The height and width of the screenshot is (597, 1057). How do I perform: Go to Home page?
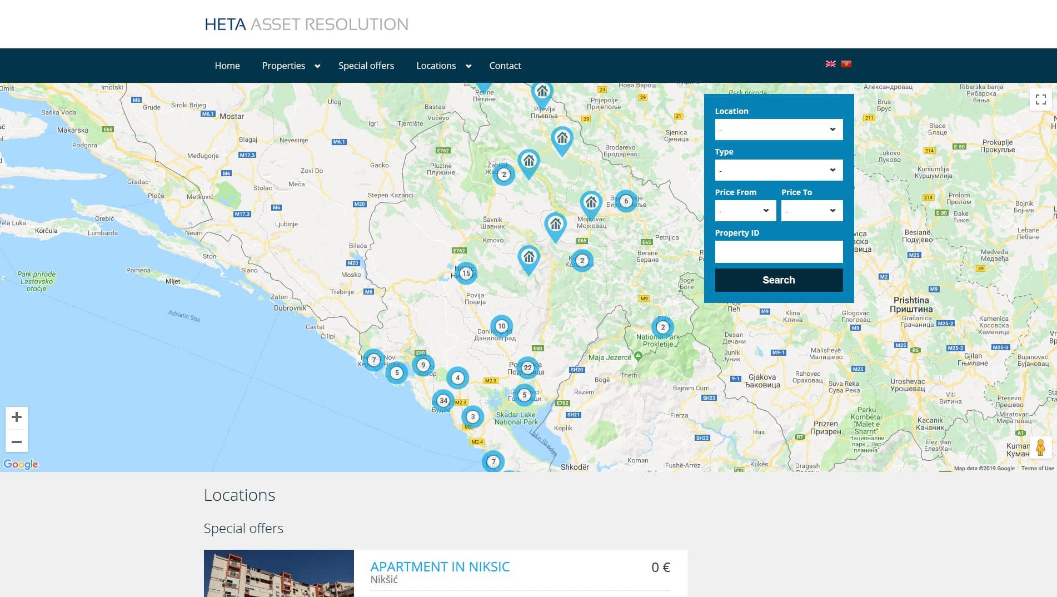coord(227,66)
